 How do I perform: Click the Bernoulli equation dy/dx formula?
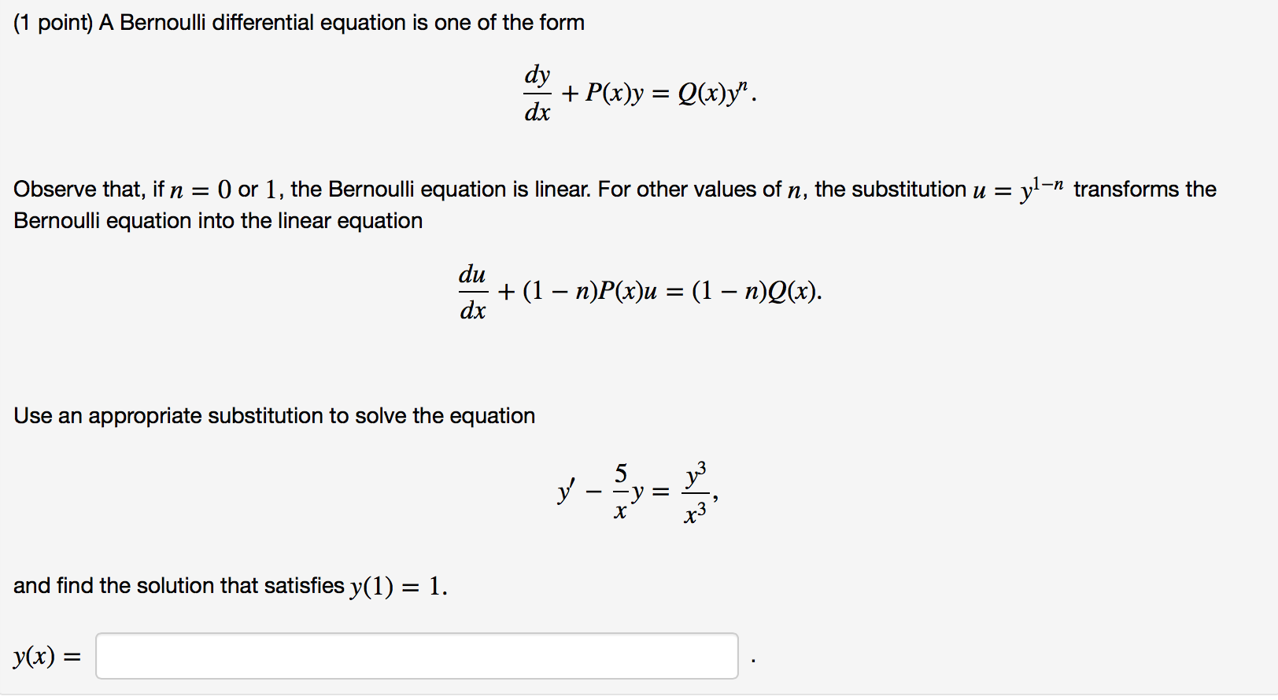point(537,92)
